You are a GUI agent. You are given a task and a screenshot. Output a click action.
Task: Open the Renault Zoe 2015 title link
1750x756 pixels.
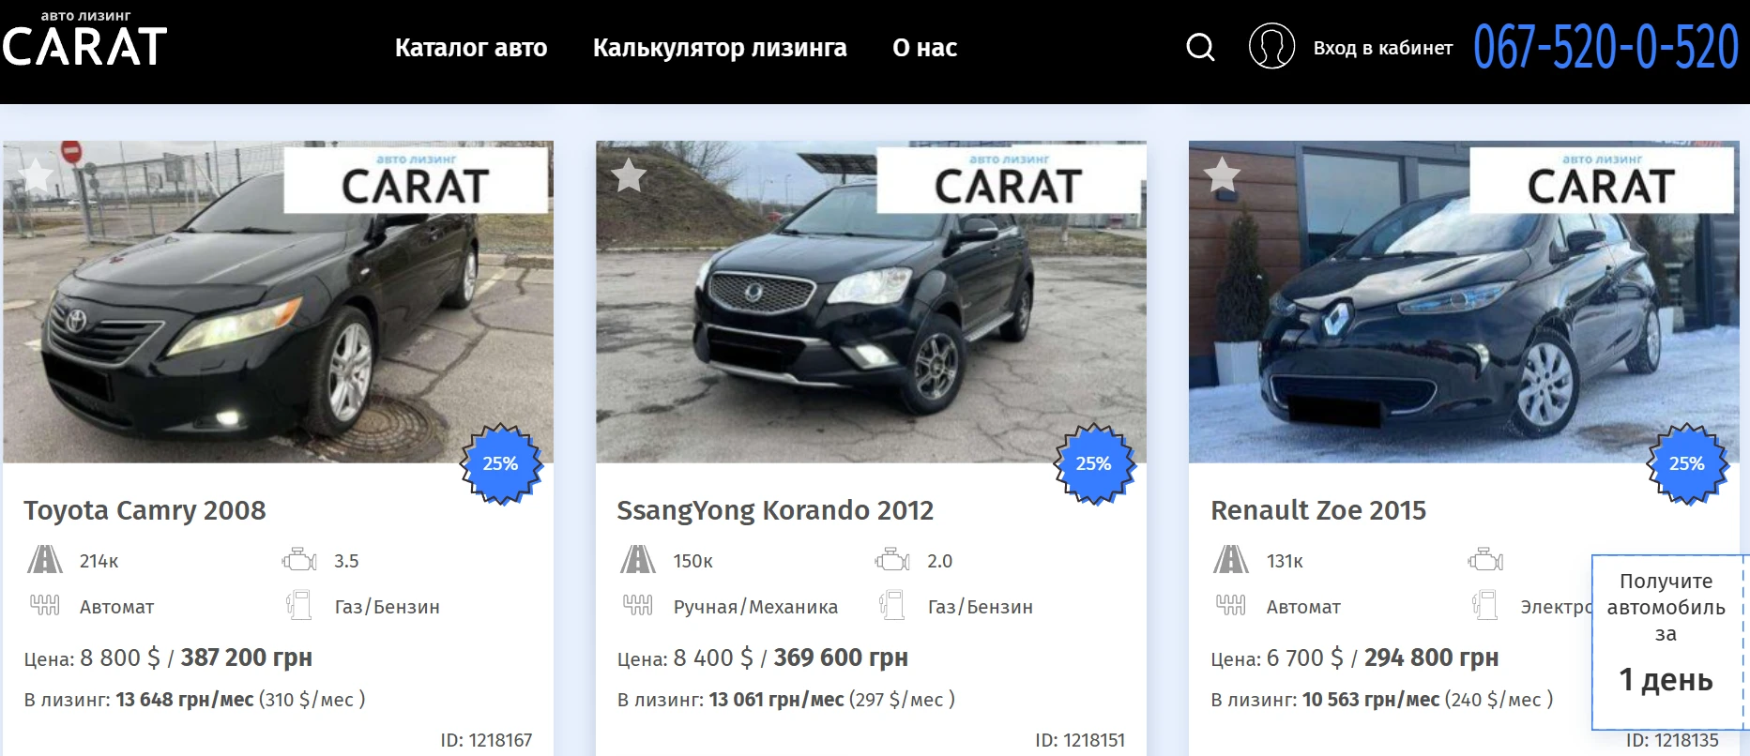point(1318,510)
